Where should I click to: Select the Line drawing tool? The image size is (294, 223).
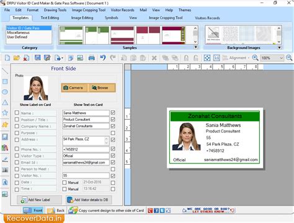pos(5,71)
